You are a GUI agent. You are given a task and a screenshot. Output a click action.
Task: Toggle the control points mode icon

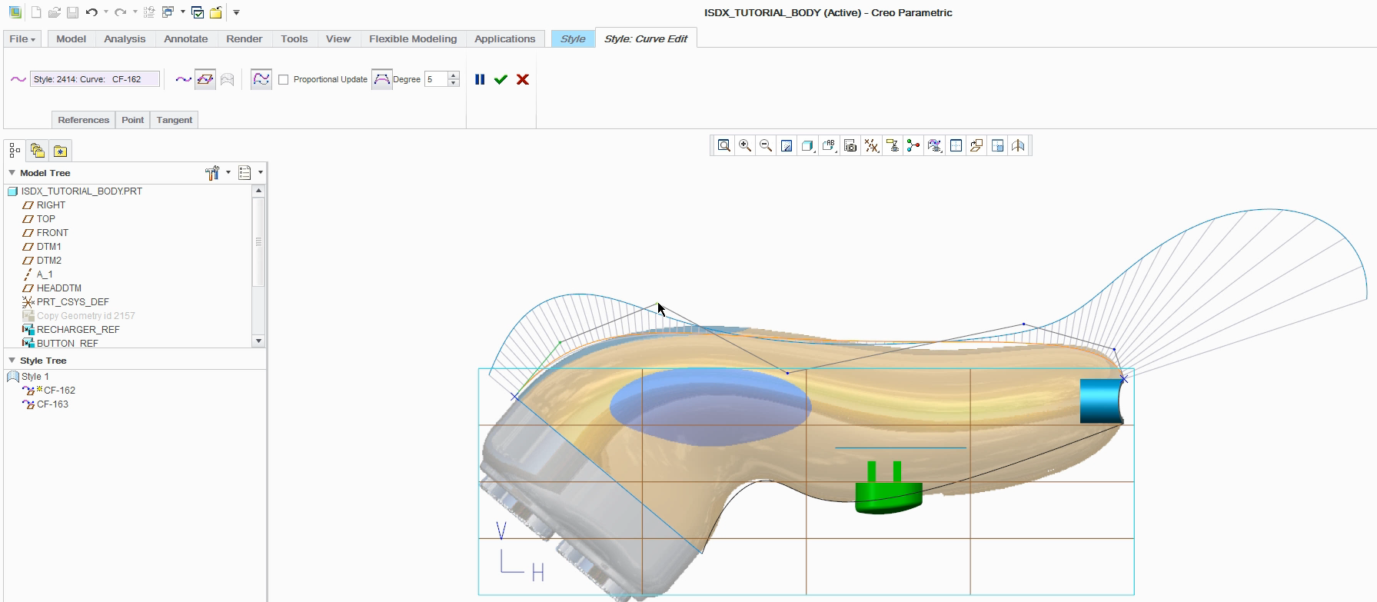pyautogui.click(x=261, y=79)
